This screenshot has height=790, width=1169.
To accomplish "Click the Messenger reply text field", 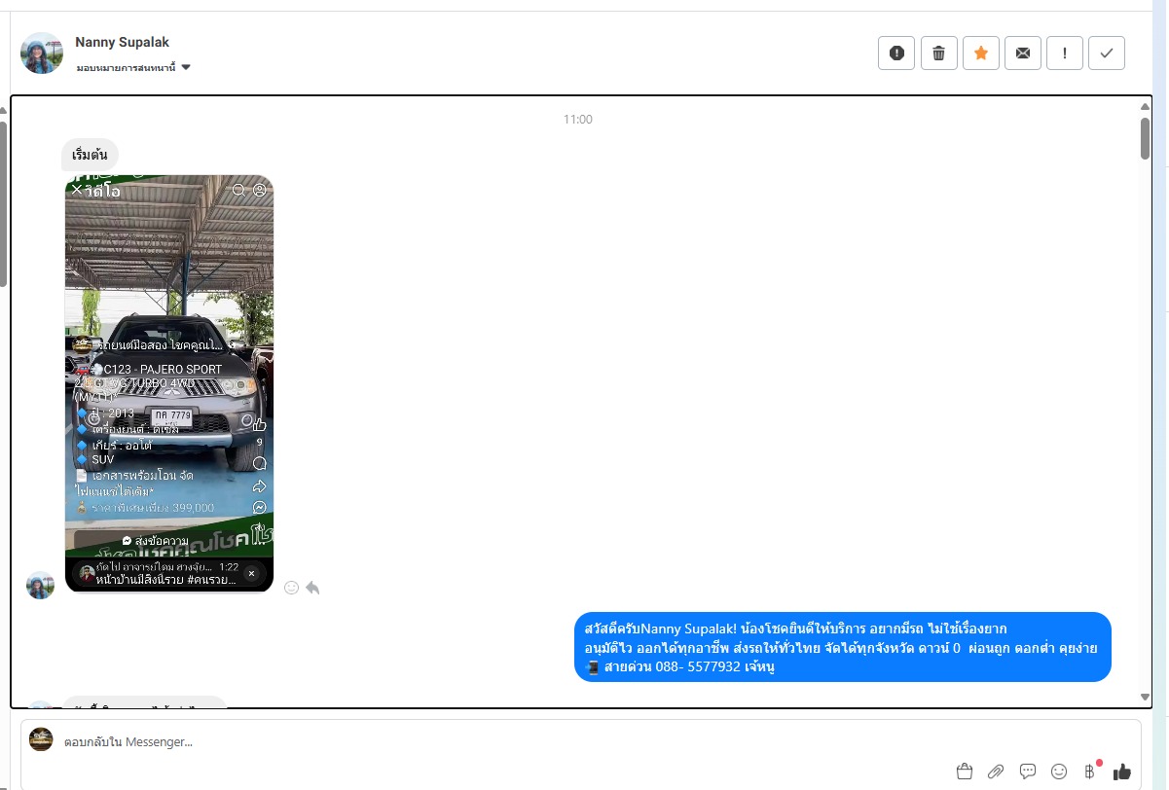I will click(x=487, y=742).
